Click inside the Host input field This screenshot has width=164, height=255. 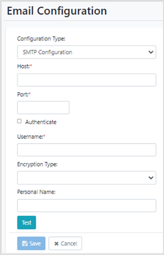pyautogui.click(x=87, y=80)
